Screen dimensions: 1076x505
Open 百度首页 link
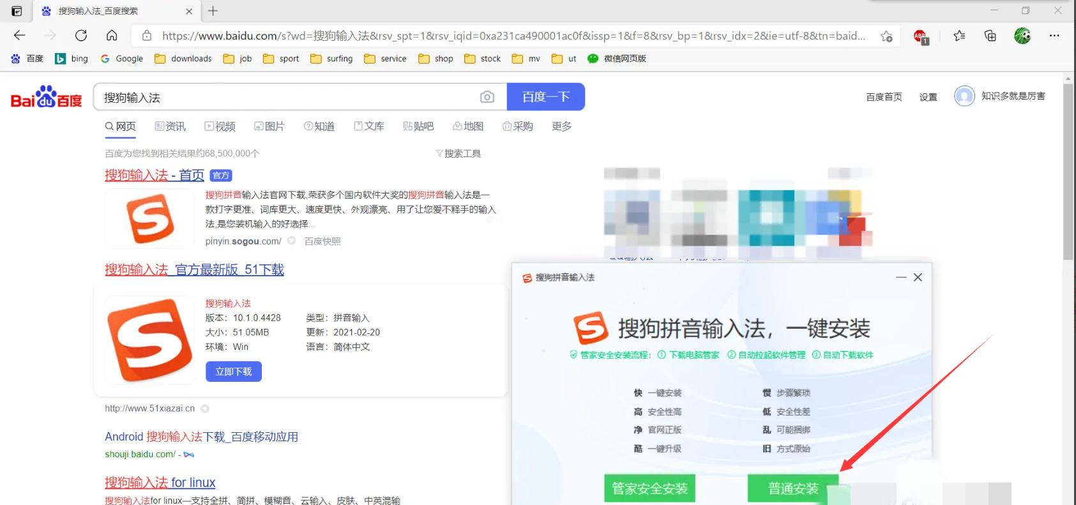pyautogui.click(x=884, y=97)
